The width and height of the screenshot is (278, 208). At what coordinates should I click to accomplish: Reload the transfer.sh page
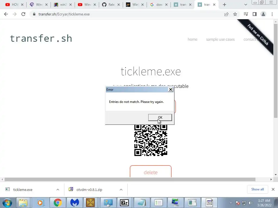(x=23, y=14)
